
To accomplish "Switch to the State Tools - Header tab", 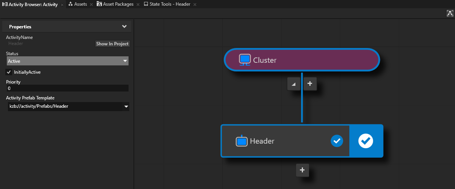I will click(169, 5).
